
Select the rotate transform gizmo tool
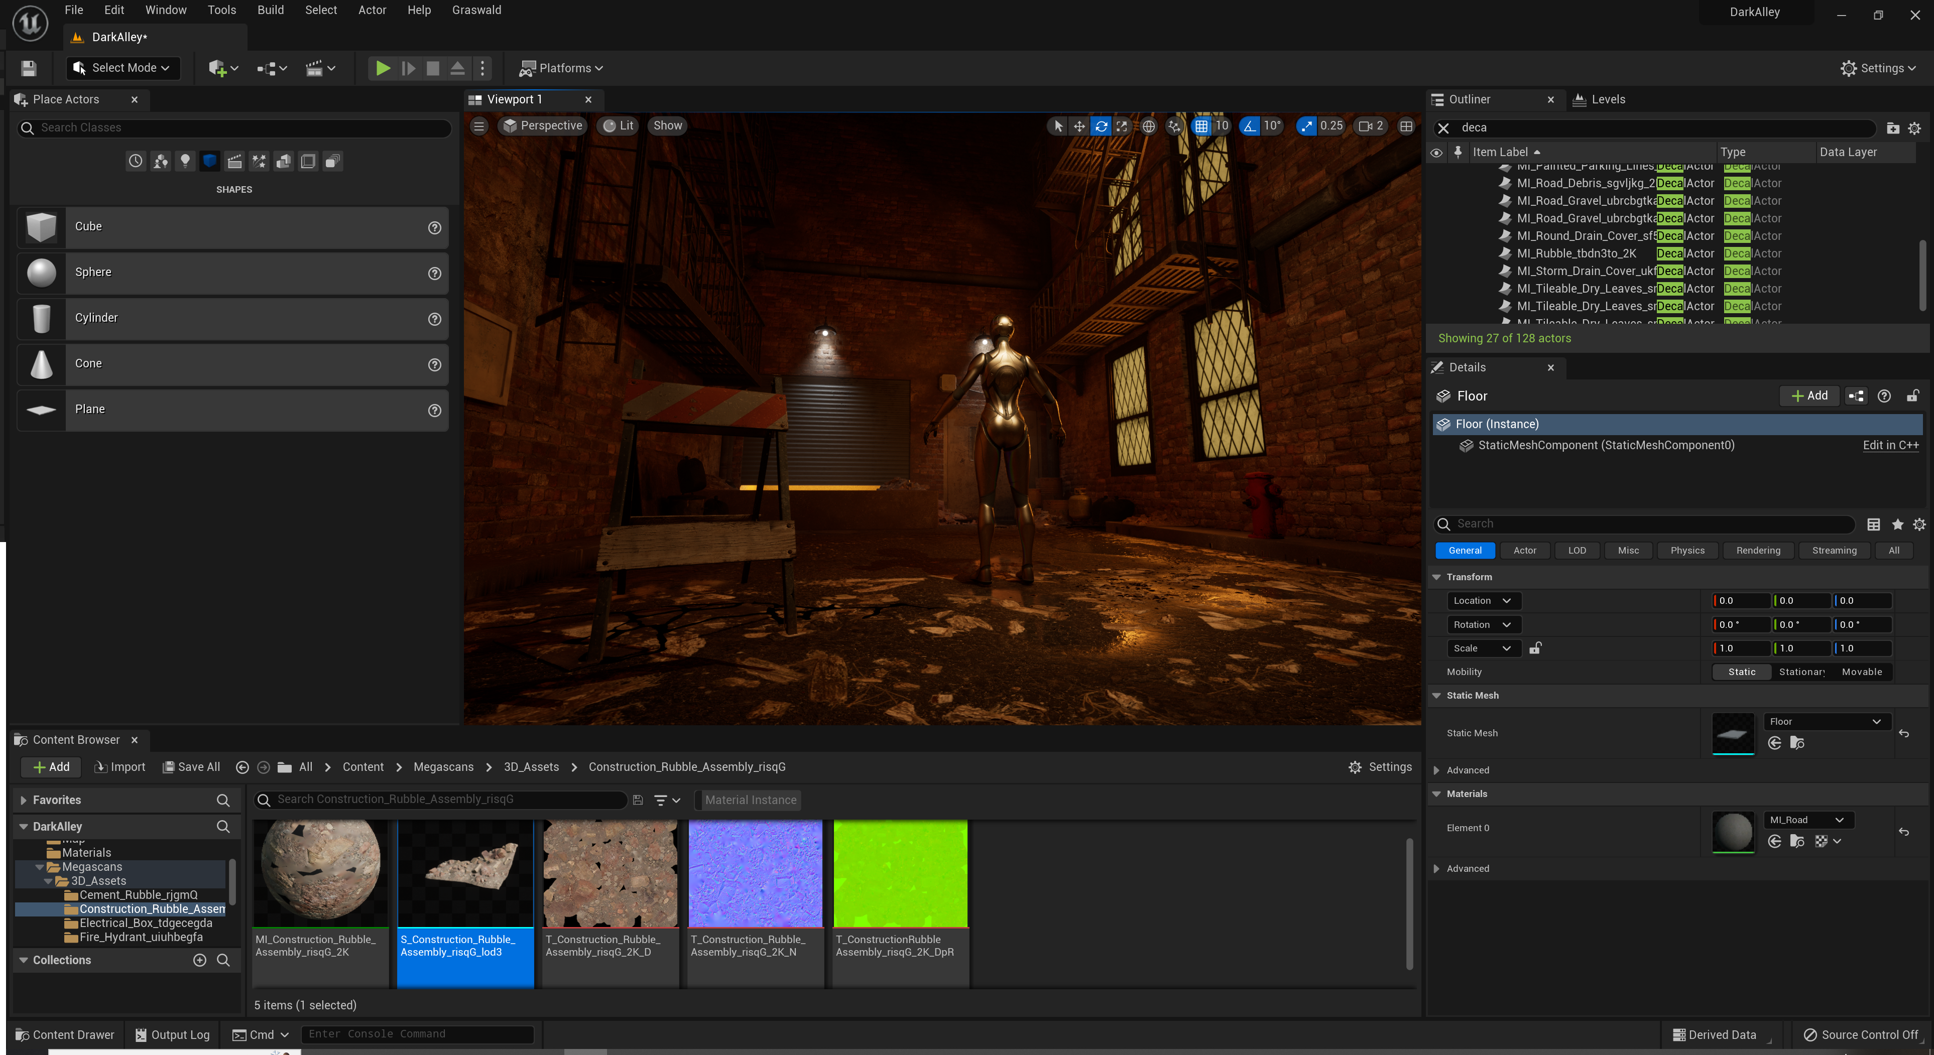pos(1101,126)
